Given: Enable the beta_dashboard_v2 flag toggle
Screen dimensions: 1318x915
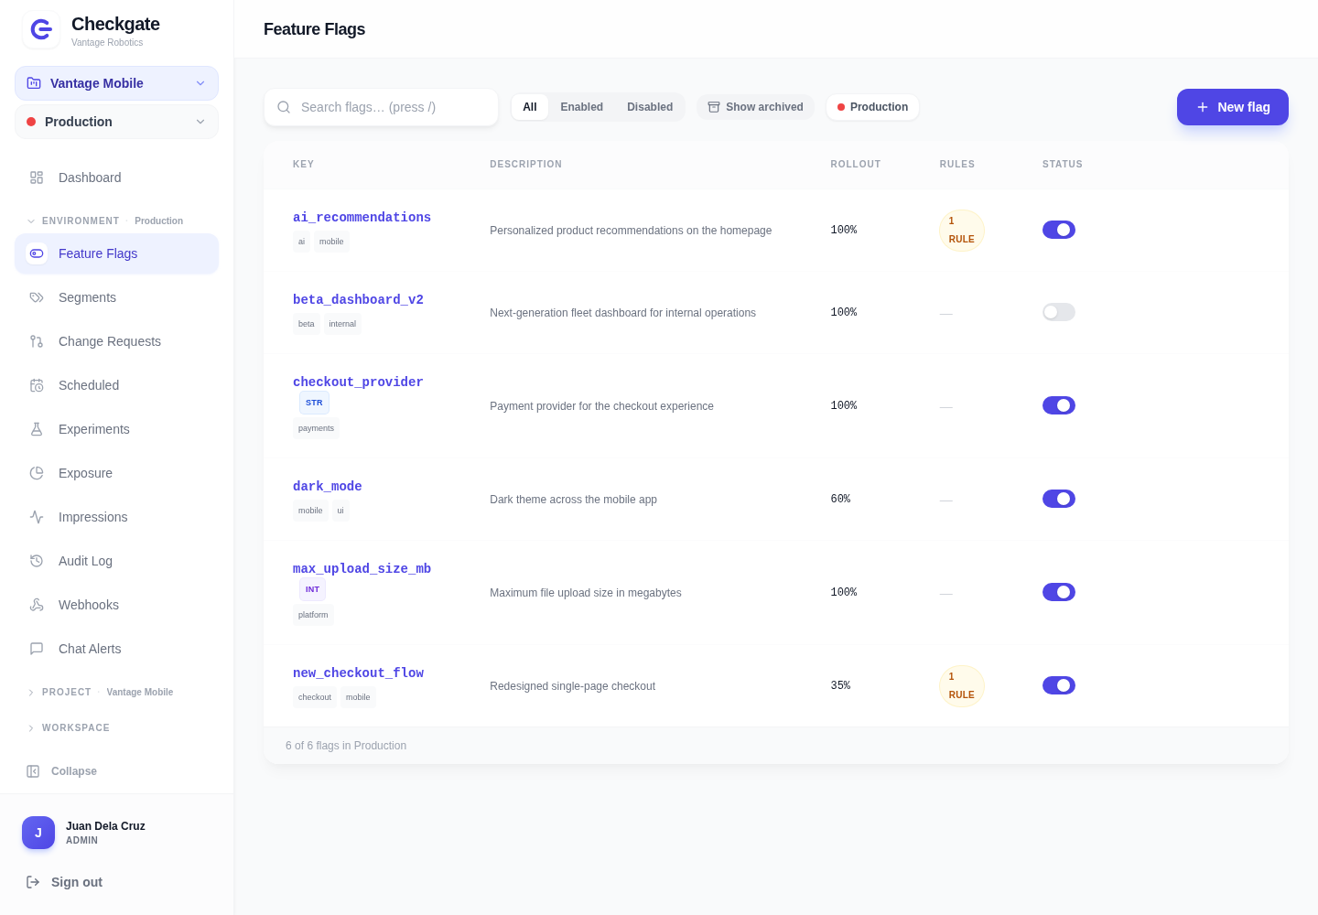Looking at the screenshot, I should click(x=1059, y=312).
